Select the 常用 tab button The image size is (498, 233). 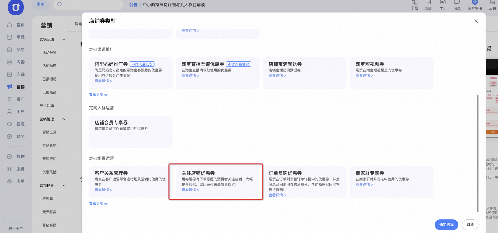pos(41,4)
